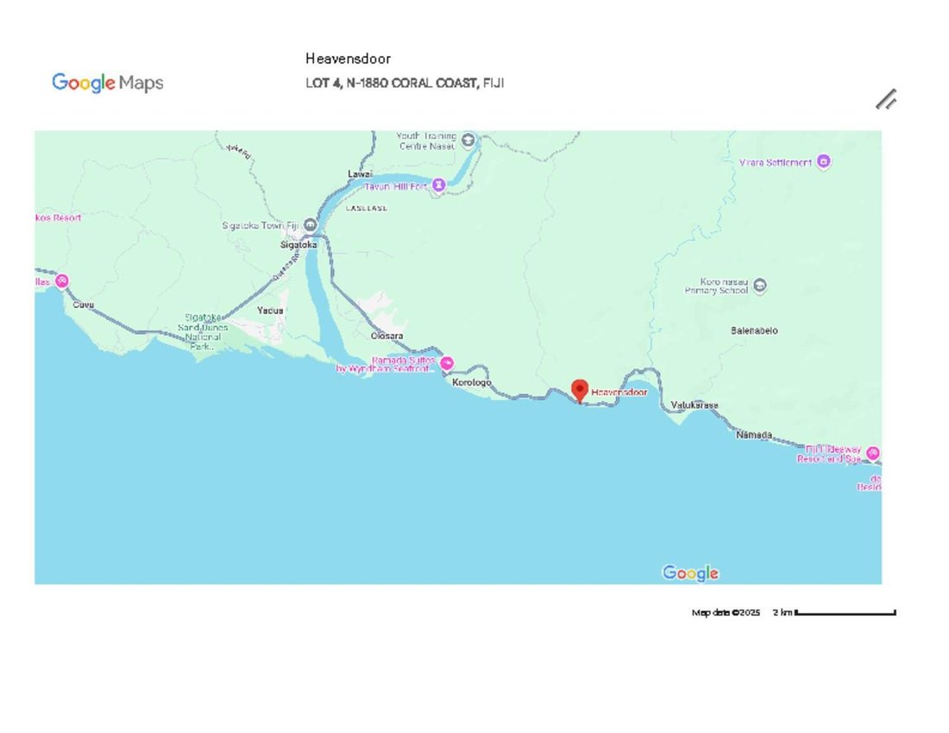The width and height of the screenshot is (949, 733).
Task: Select the LOT 4 Coral Coast address line
Action: pos(405,83)
